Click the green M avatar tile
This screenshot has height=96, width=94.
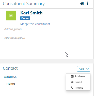[11, 15]
